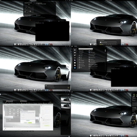Click yellow button in middle-left notification popup
The height and width of the screenshot is (137, 137).
point(68,88)
